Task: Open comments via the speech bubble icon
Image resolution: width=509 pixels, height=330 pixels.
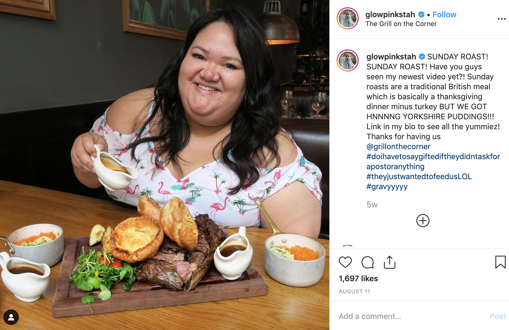Action: click(368, 262)
